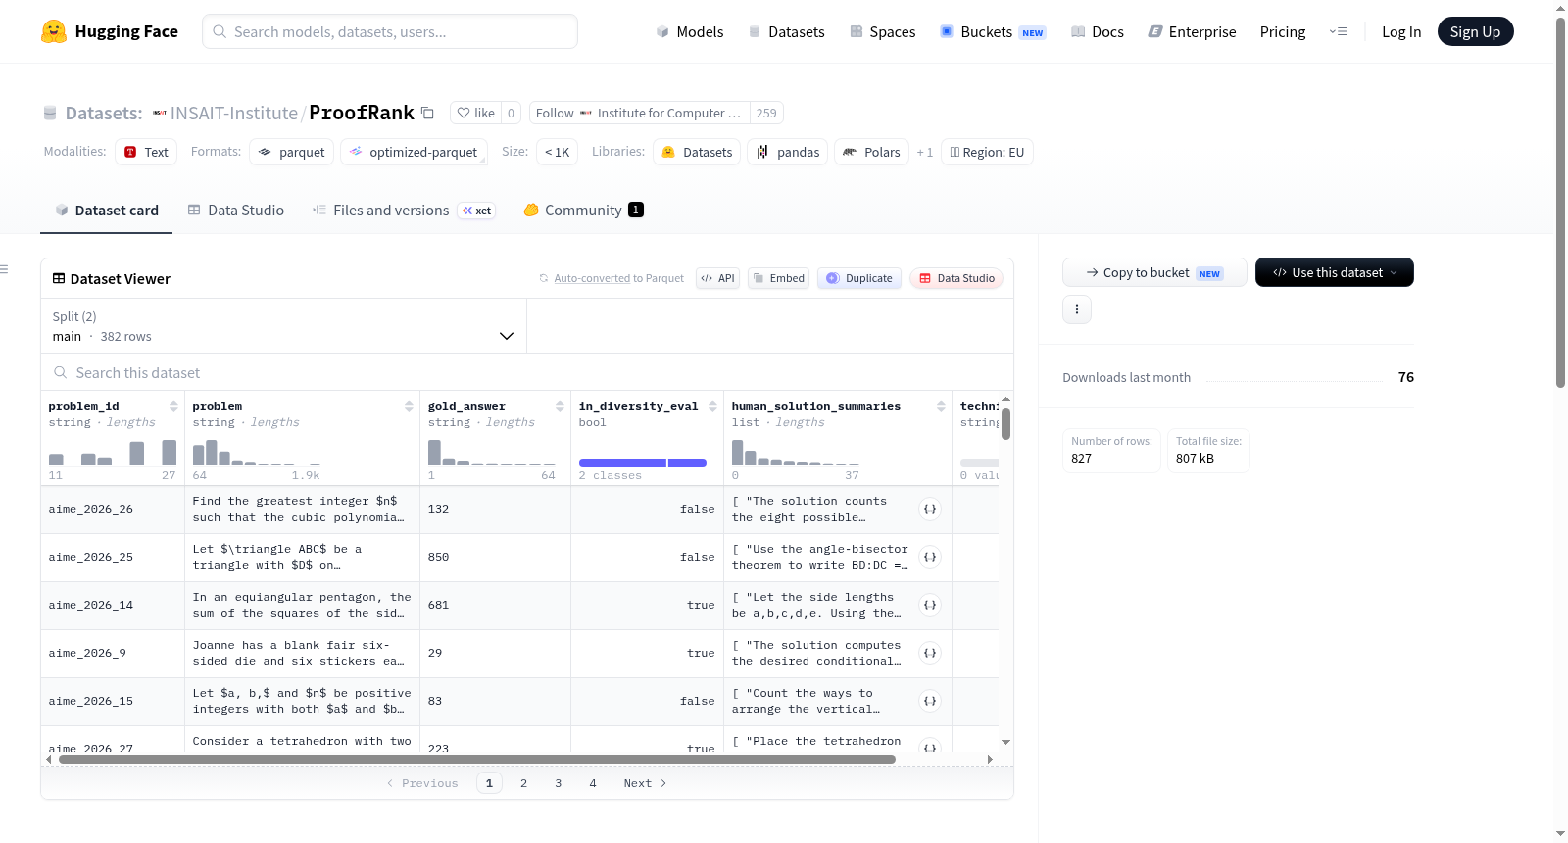Click the Datasets stack icon before the title

(x=50, y=113)
